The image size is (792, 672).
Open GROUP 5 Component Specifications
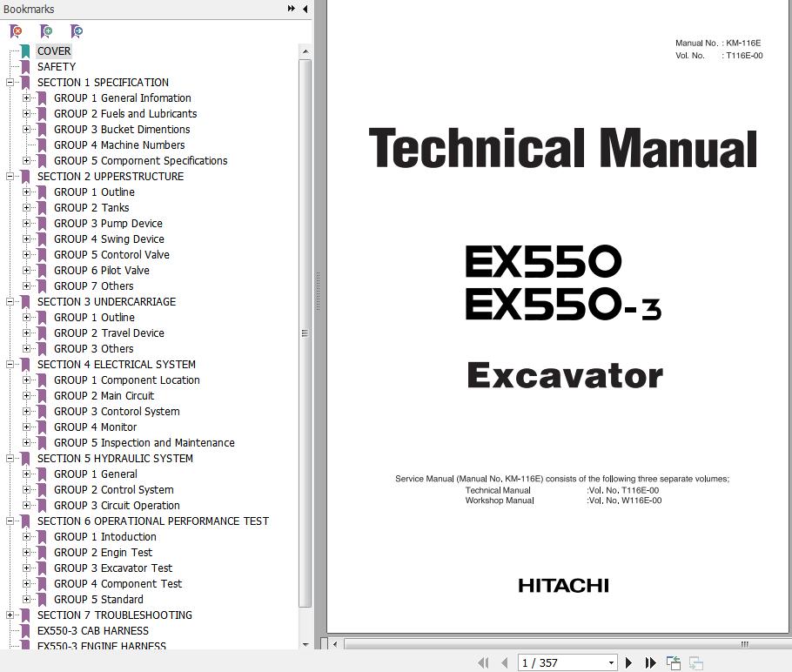coord(140,161)
